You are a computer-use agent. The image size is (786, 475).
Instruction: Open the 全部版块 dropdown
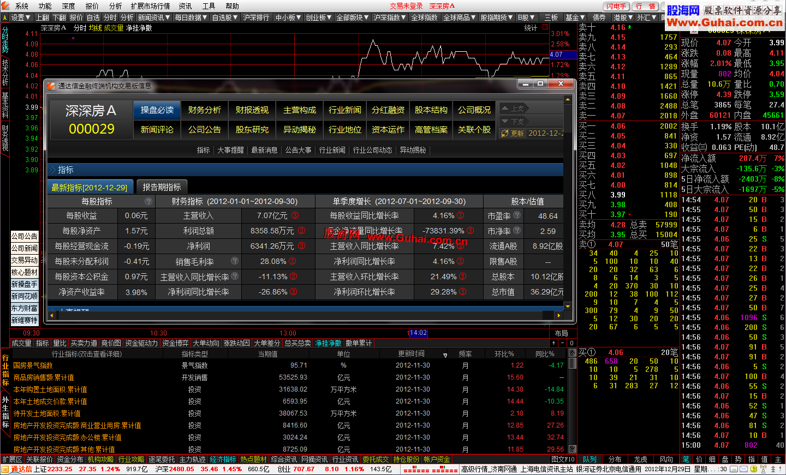[x=353, y=17]
